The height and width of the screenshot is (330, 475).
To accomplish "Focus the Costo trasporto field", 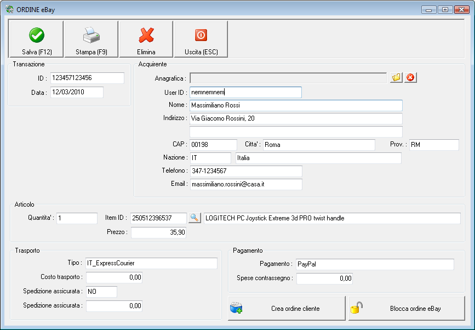I will coord(114,277).
